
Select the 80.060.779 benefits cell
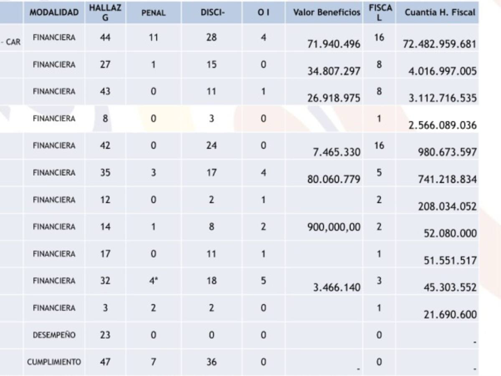point(334,179)
